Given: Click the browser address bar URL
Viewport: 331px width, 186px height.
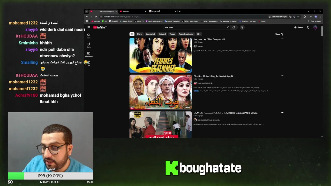Looking at the screenshot, I should click(x=122, y=17).
